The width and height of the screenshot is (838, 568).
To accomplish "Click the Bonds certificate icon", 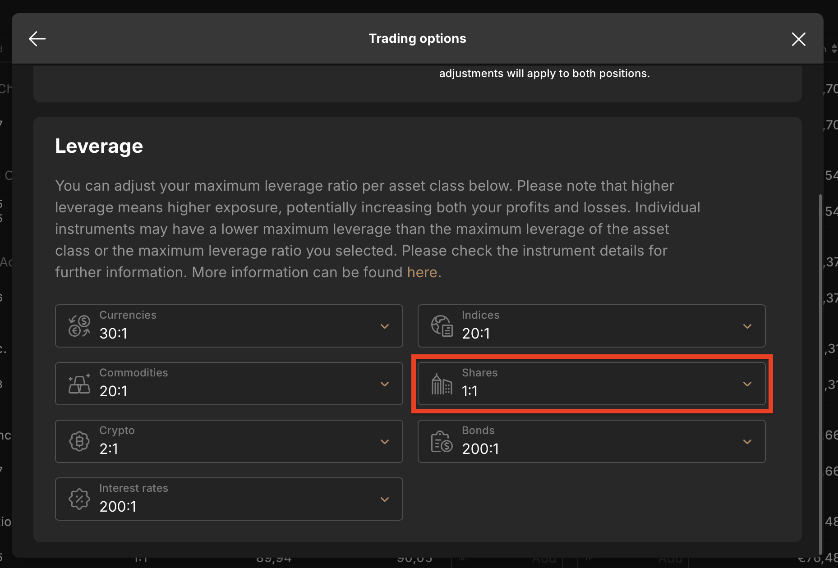I will pos(441,441).
